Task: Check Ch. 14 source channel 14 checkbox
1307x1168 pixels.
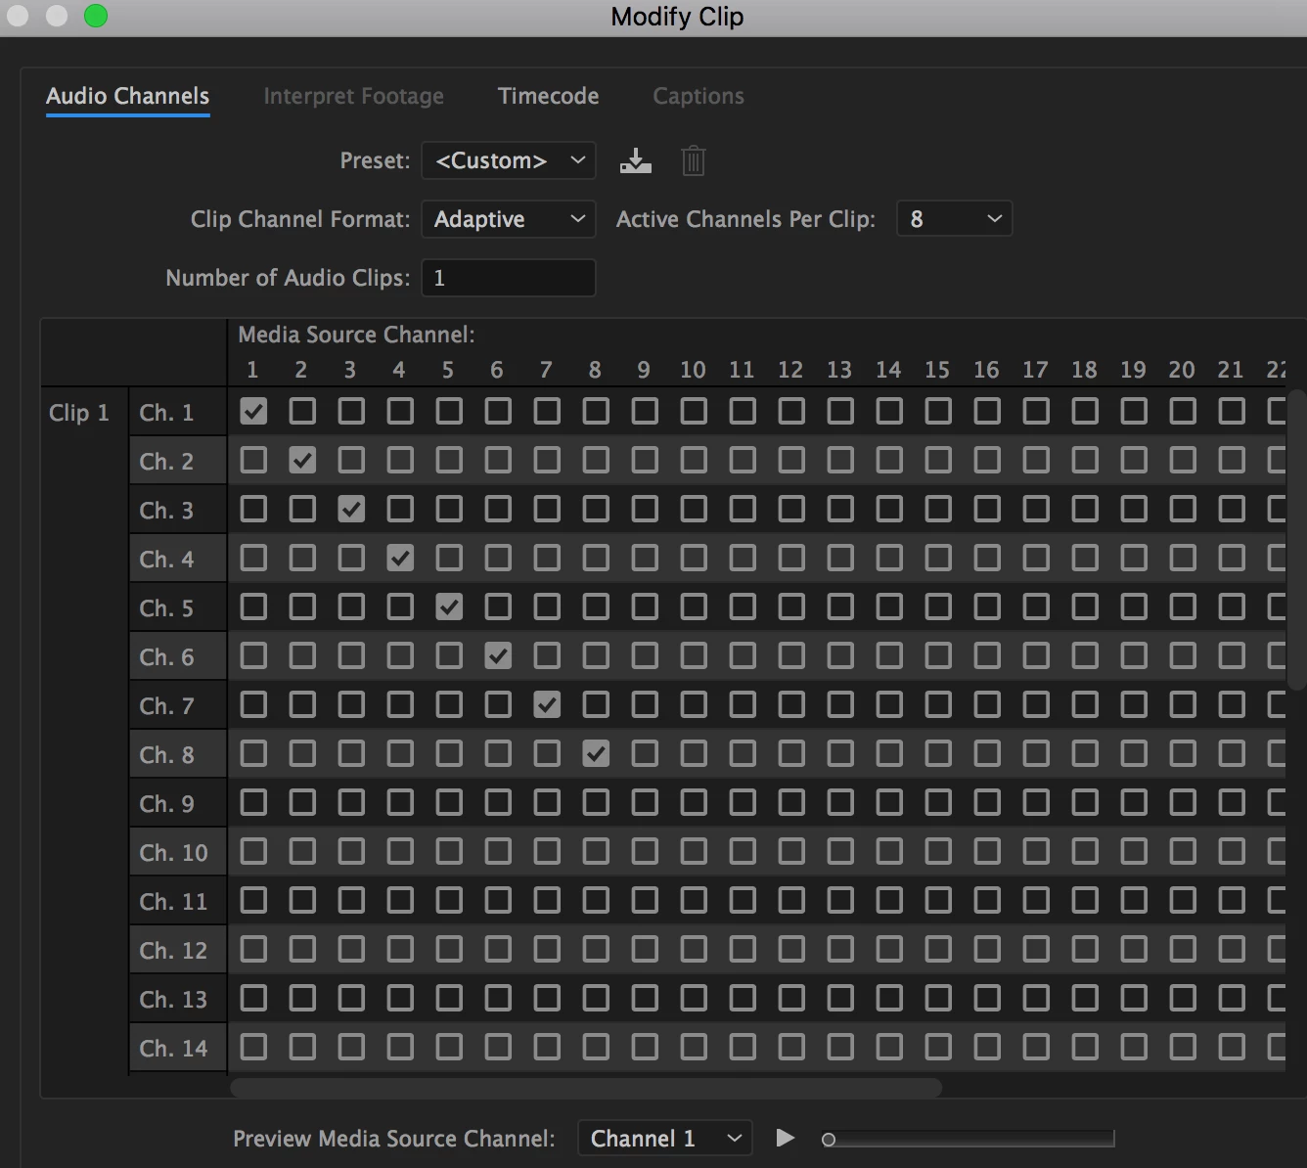Action: pyautogui.click(x=889, y=1047)
